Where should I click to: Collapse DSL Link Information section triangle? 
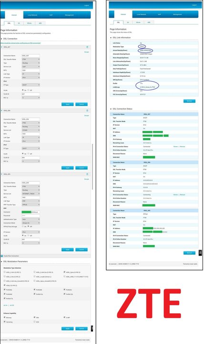click(x=111, y=38)
